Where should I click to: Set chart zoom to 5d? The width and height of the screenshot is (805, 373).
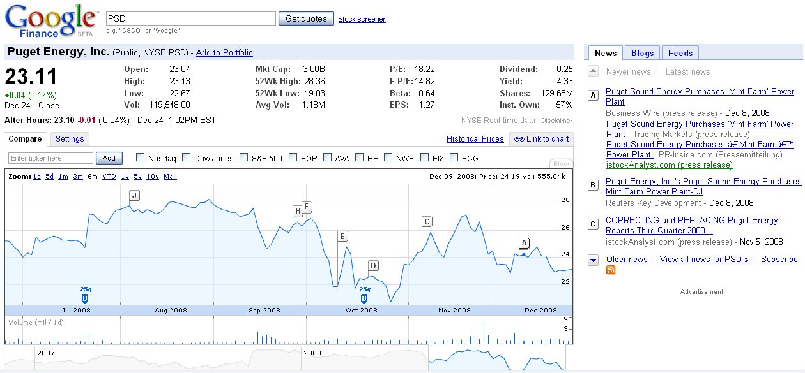50,176
